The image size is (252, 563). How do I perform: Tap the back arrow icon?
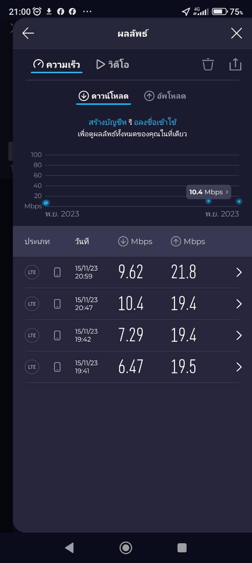pos(28,33)
